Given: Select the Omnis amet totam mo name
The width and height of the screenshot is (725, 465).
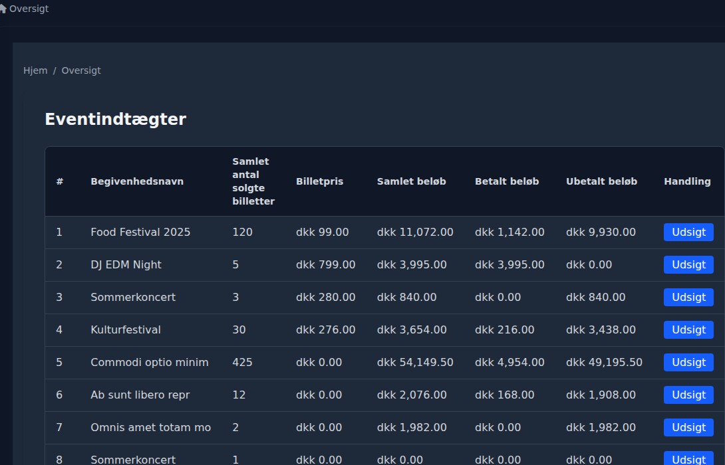Looking at the screenshot, I should [x=151, y=428].
